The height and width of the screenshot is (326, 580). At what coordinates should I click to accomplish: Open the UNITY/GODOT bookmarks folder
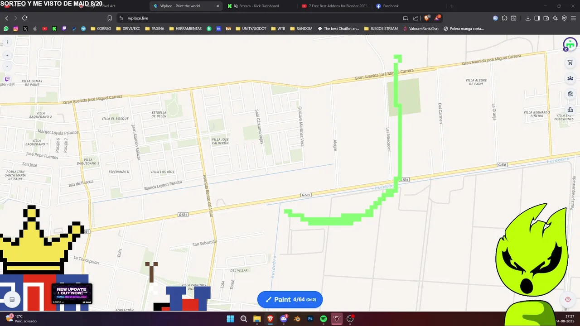coord(251,29)
